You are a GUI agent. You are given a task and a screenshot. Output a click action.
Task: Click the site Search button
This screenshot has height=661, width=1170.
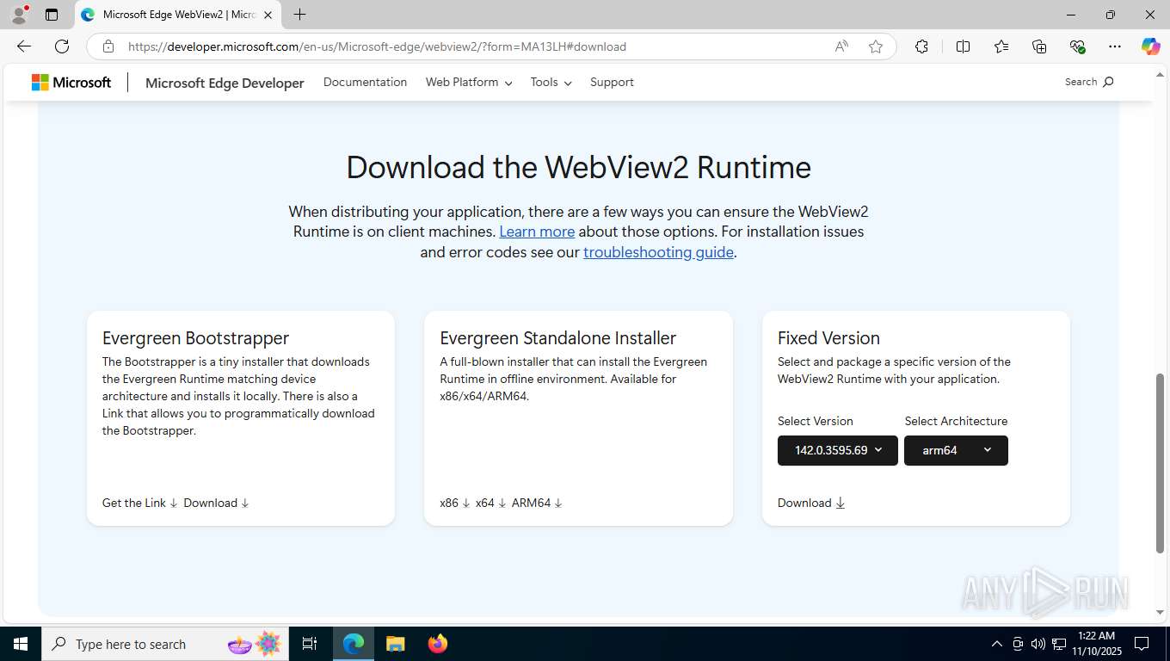click(1089, 82)
